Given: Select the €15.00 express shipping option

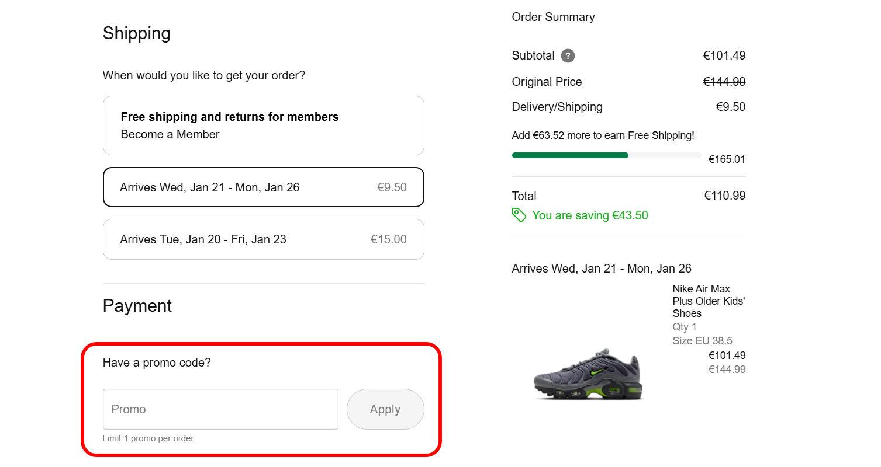Looking at the screenshot, I should pos(263,239).
